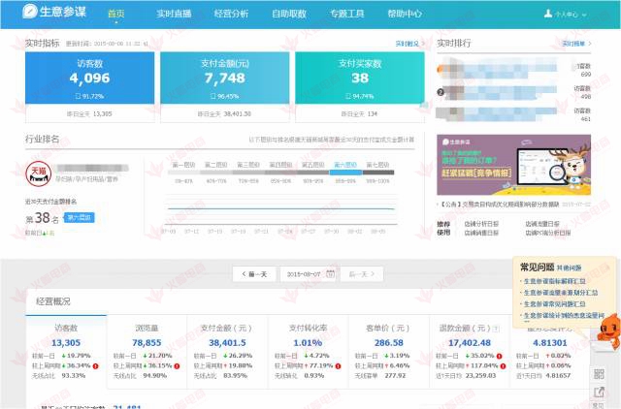Viewport: 621px width, 409px height.
Task: Open 自助取数 in the navigation bar
Action: point(287,15)
